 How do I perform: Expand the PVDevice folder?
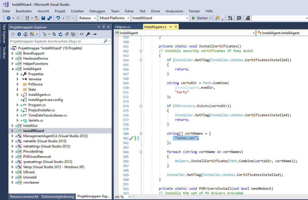(17, 84)
